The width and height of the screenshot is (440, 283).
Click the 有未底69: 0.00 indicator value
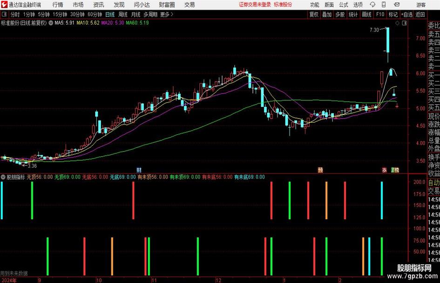coord(250,177)
